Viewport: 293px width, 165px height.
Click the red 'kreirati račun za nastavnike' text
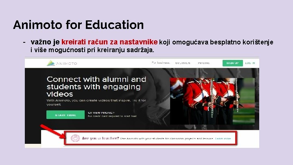(109, 42)
